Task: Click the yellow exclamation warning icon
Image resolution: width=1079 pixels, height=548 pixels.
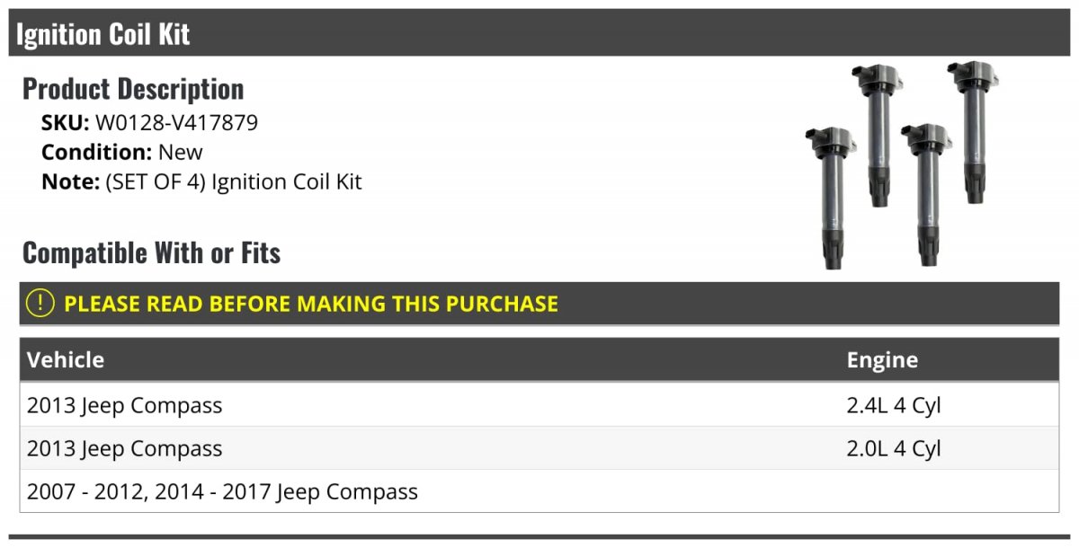Action: pyautogui.click(x=40, y=304)
